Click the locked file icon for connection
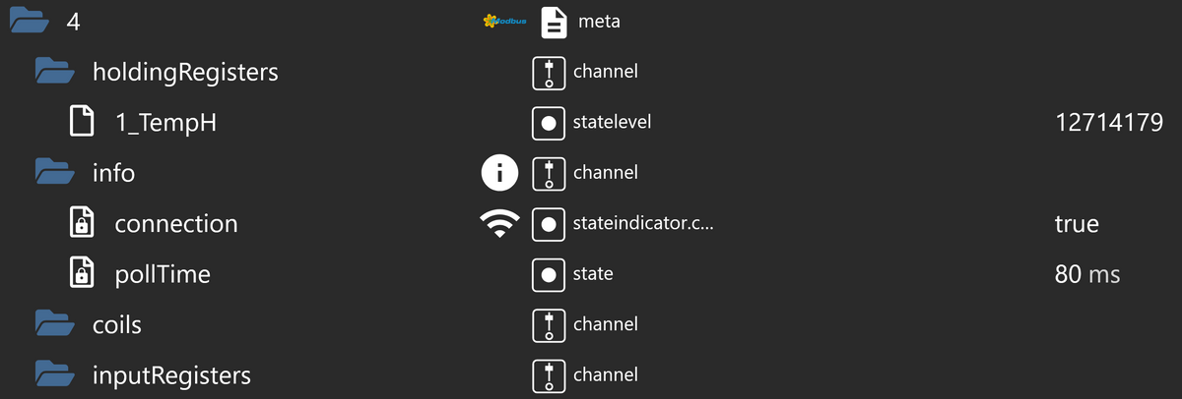This screenshot has height=399, width=1182. pyautogui.click(x=81, y=223)
